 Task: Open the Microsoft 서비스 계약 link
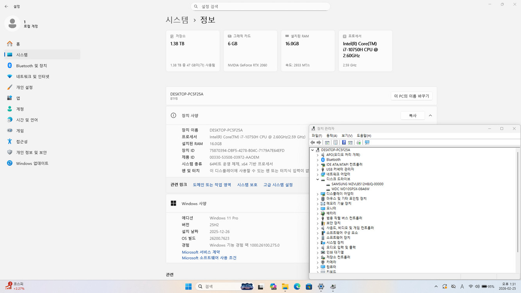click(201, 252)
